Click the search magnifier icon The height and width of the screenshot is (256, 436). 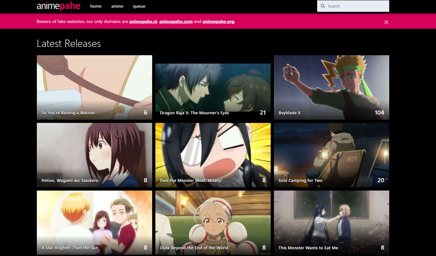323,6
